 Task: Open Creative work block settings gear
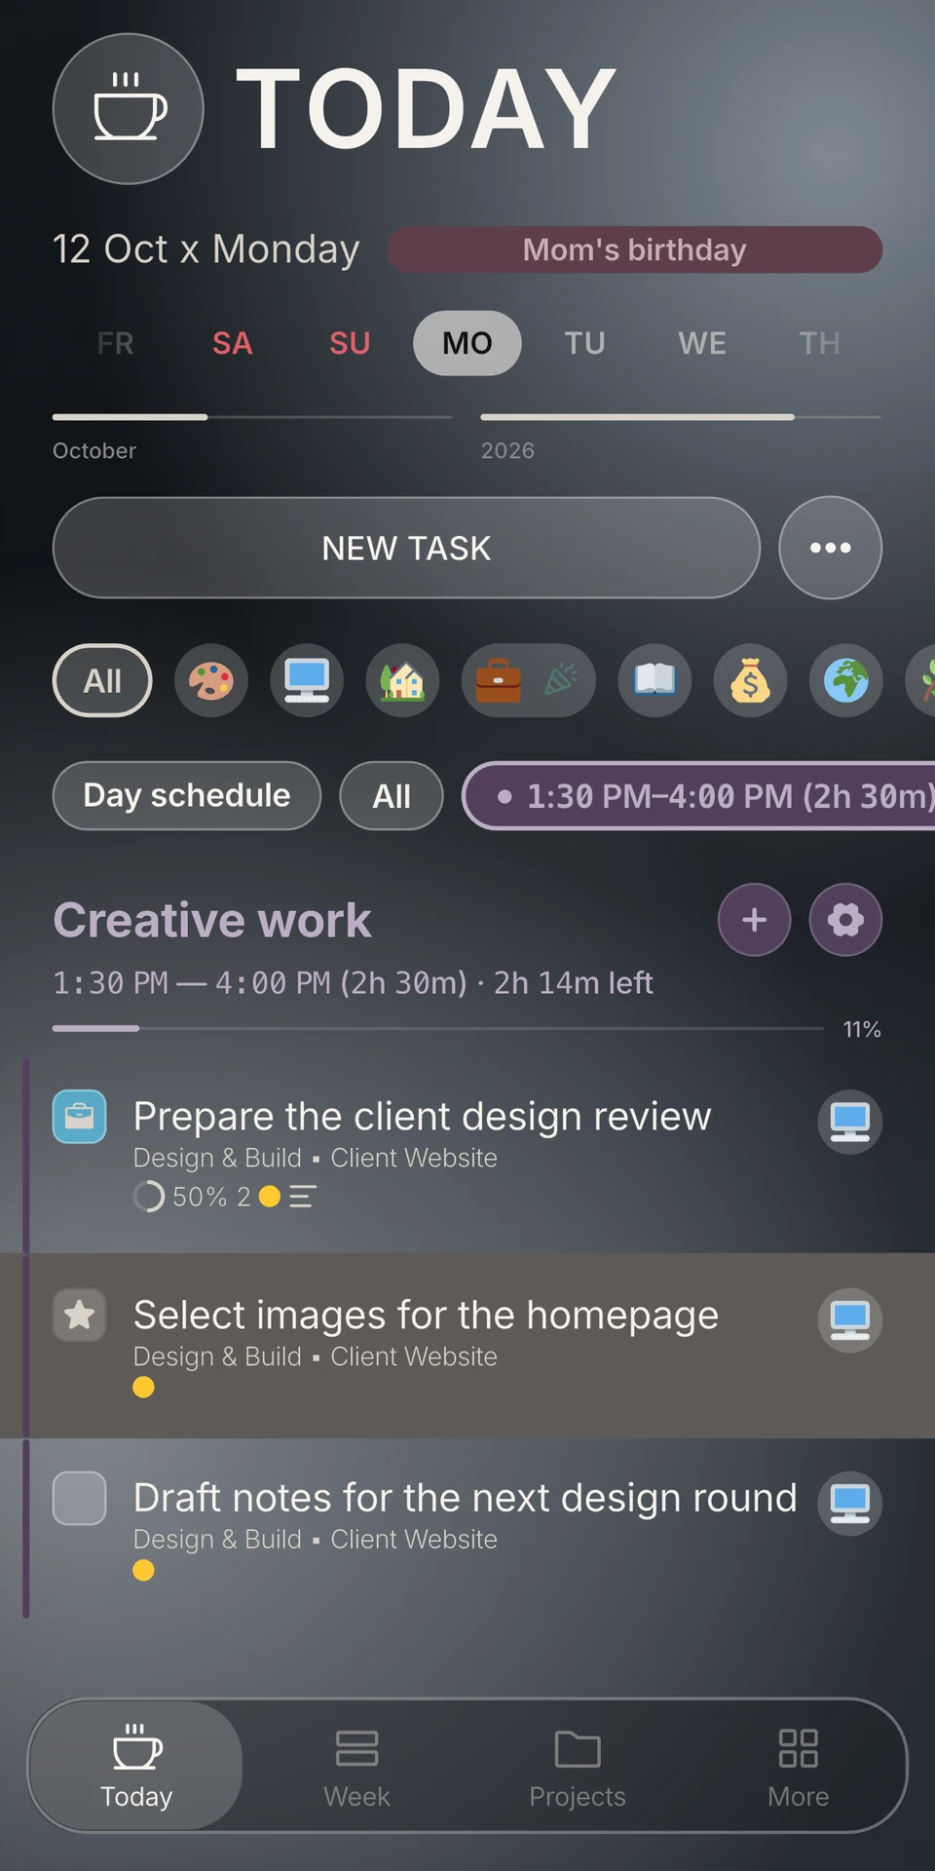845,920
